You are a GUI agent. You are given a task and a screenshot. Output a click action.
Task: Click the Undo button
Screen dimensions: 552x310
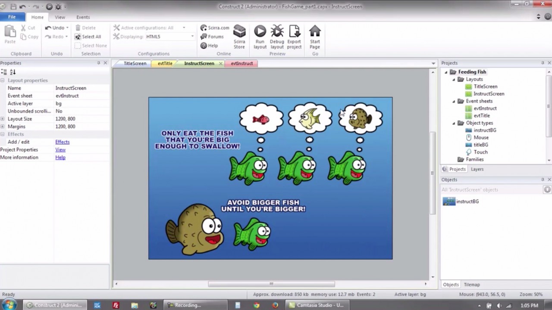pyautogui.click(x=55, y=28)
